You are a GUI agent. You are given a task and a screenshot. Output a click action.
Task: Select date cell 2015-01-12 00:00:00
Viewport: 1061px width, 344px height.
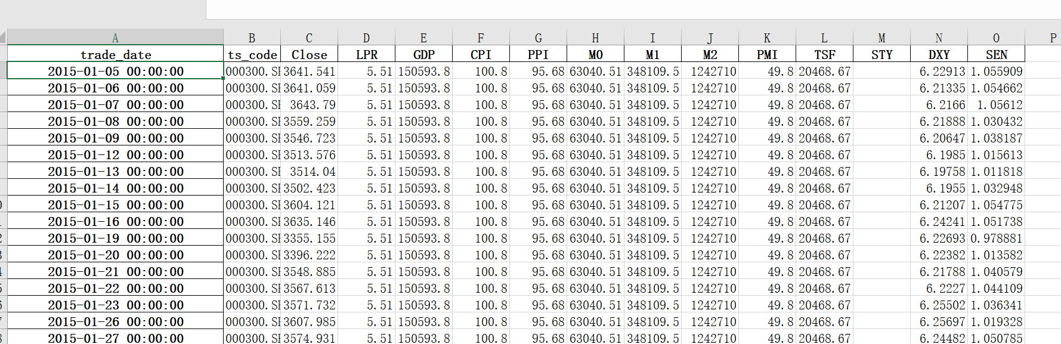point(115,154)
